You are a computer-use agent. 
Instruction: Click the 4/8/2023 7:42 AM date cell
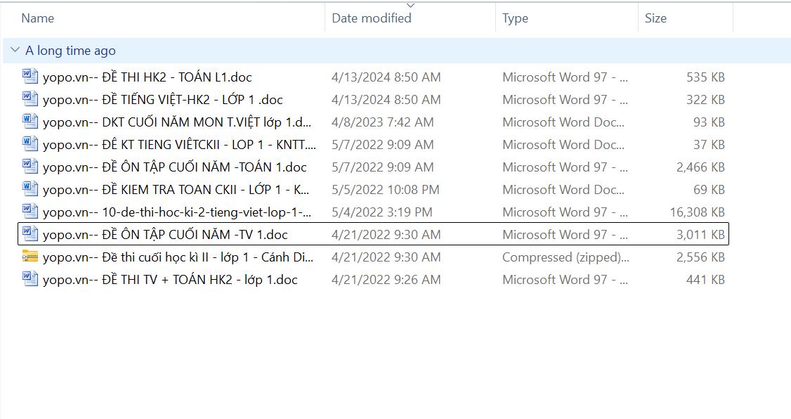coord(382,122)
